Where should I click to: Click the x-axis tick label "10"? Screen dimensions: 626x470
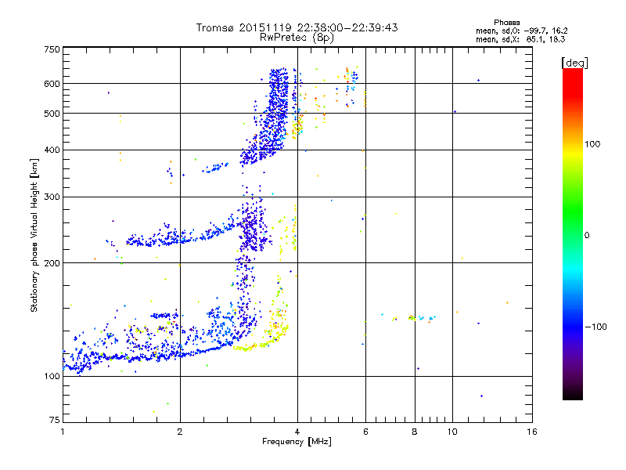pyautogui.click(x=452, y=432)
